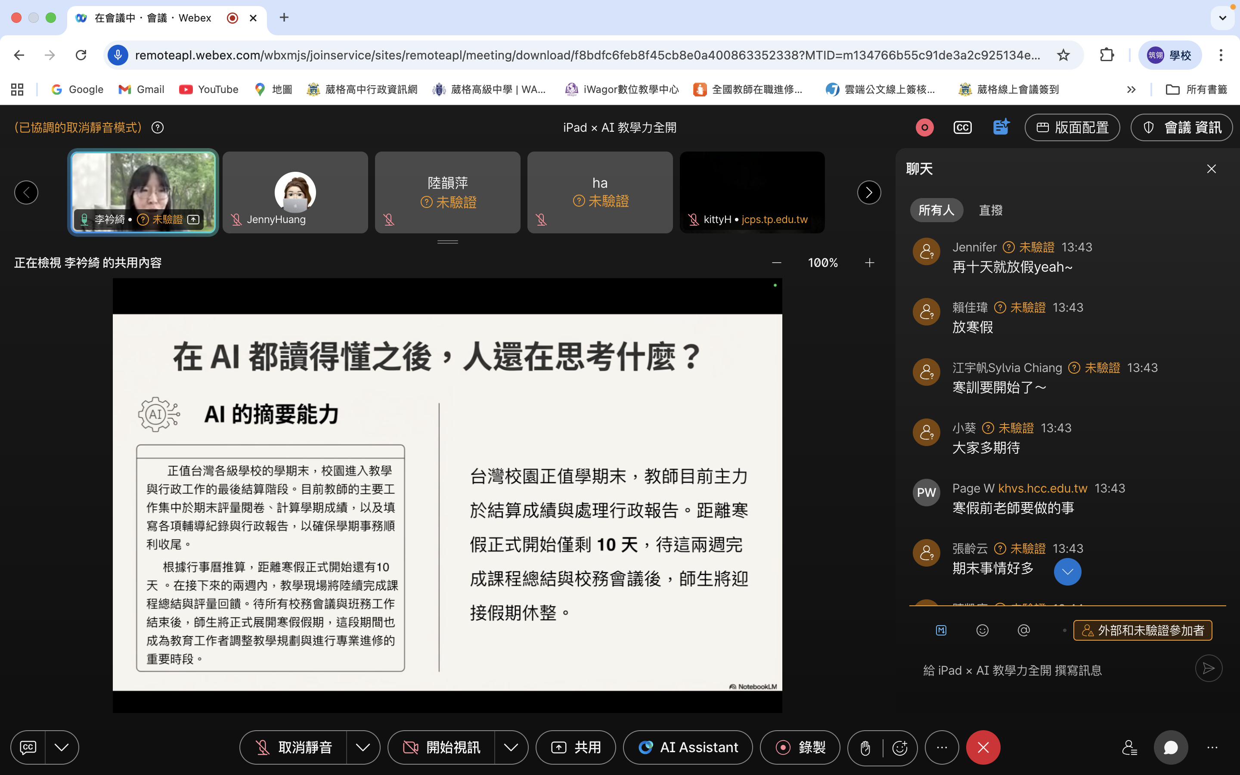This screenshot has height=775, width=1240.
Task: Click the @ mention icon in chat
Action: tap(1023, 630)
